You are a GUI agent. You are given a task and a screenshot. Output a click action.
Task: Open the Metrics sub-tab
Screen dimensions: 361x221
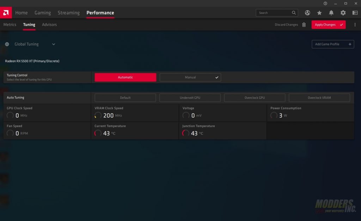point(10,25)
